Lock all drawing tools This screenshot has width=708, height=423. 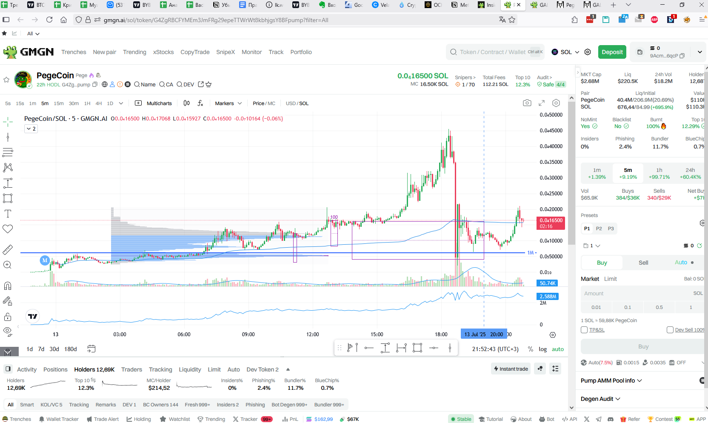(x=8, y=317)
